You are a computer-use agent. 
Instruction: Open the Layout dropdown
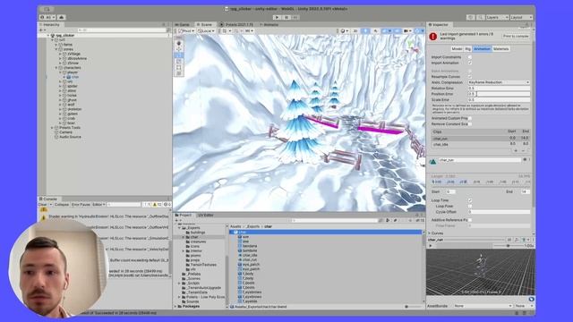pos(521,17)
